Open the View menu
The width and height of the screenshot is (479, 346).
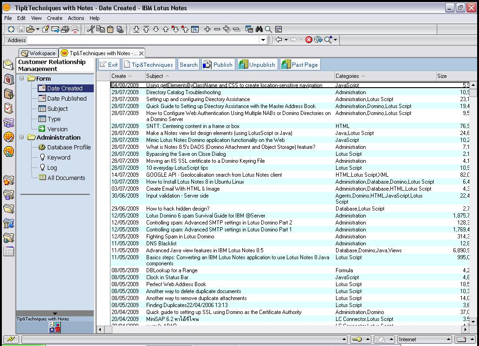click(x=36, y=18)
